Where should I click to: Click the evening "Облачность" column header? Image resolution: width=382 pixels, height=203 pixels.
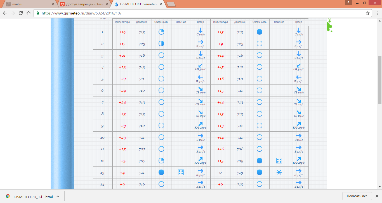coord(260,22)
